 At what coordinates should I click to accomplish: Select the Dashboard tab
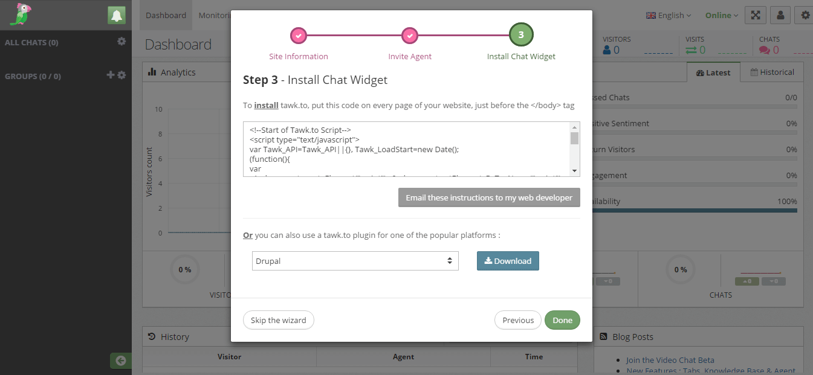pyautogui.click(x=166, y=15)
